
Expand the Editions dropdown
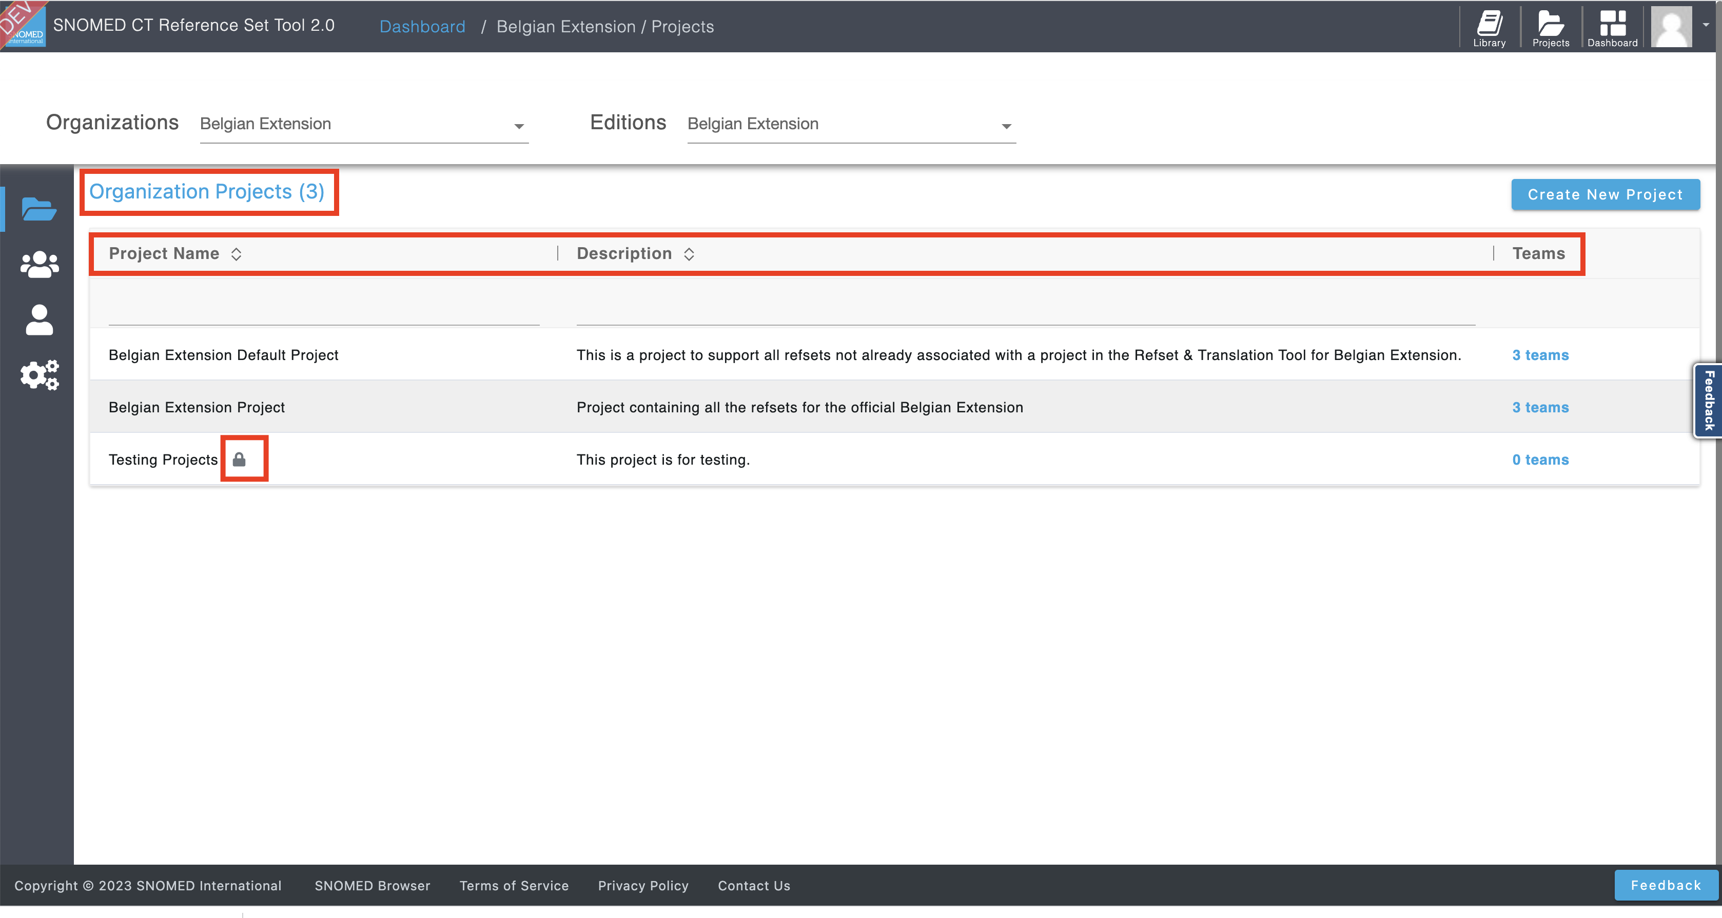(x=852, y=124)
